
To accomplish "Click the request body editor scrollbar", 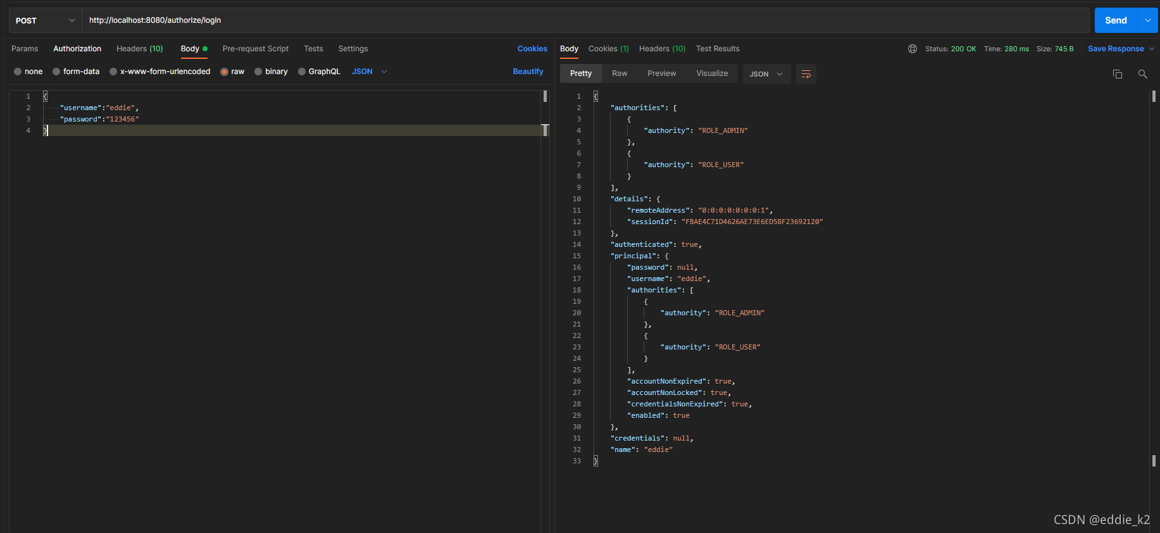I will tap(545, 96).
